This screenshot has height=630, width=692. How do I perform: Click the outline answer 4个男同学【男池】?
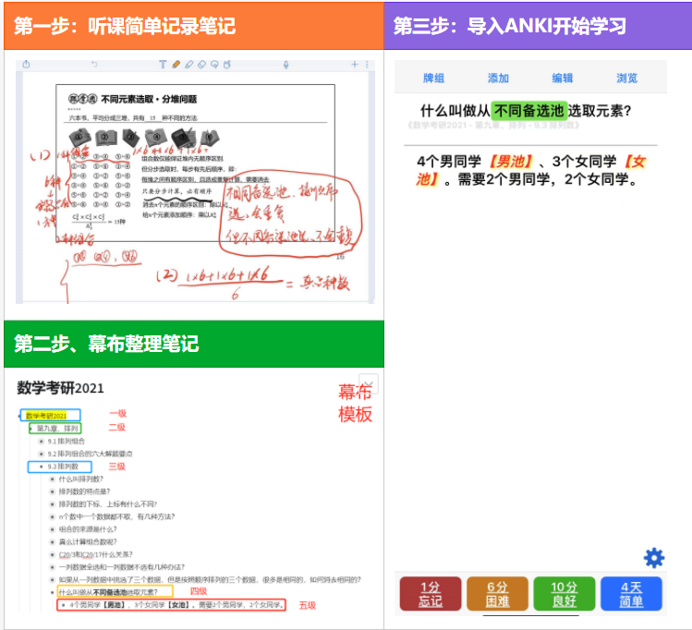pyautogui.click(x=176, y=605)
